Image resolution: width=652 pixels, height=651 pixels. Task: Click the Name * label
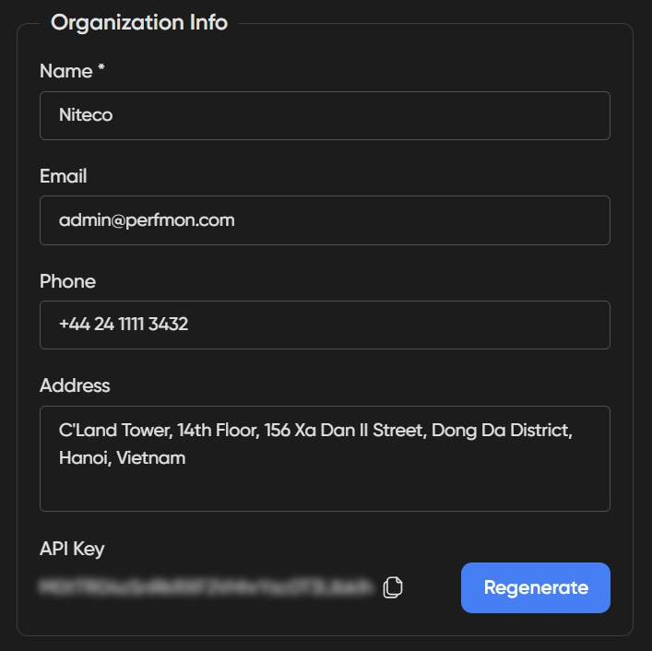(x=72, y=71)
